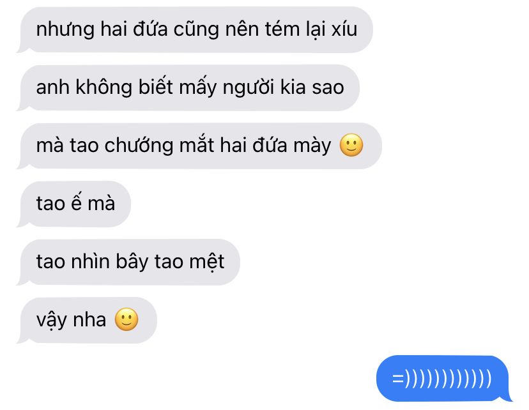Select the blue "=))))))))))))" sent message bubble
Viewport: 529px width, 410px height.
click(443, 378)
